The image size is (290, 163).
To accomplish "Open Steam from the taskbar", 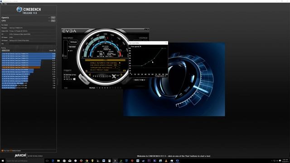I will [x=143, y=161].
